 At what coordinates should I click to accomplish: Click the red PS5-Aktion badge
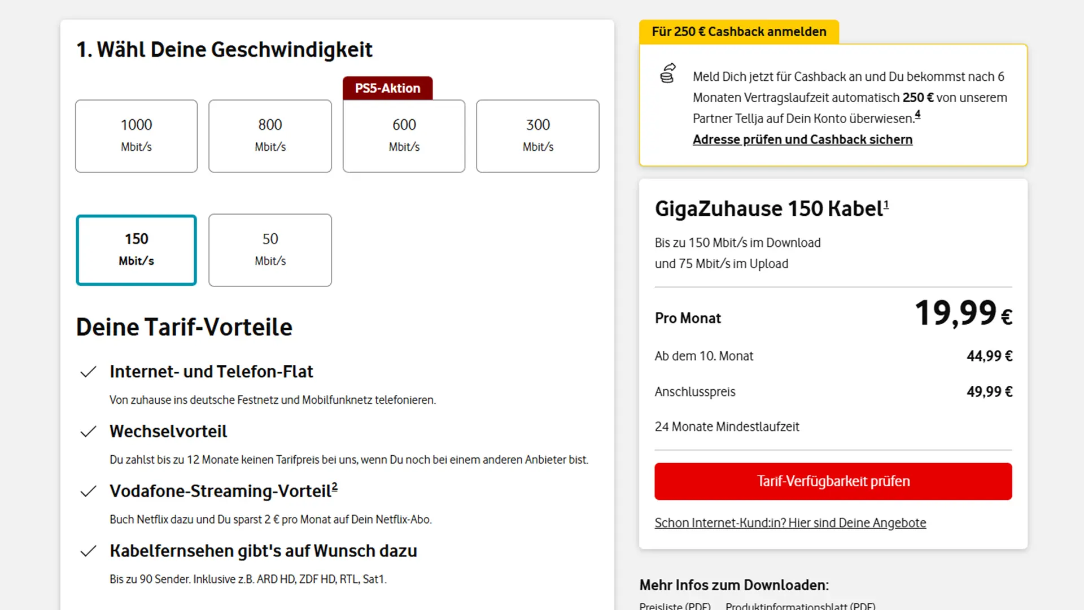click(387, 88)
